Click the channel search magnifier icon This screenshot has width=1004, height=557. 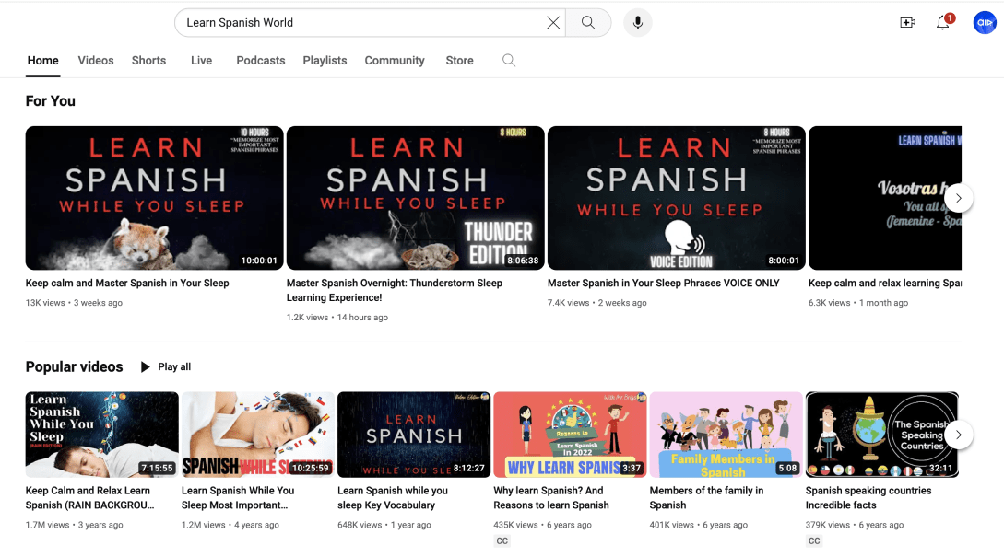pos(508,60)
